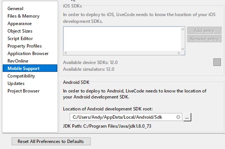
Task: Go to Appearance preferences
Action: [x=19, y=24]
